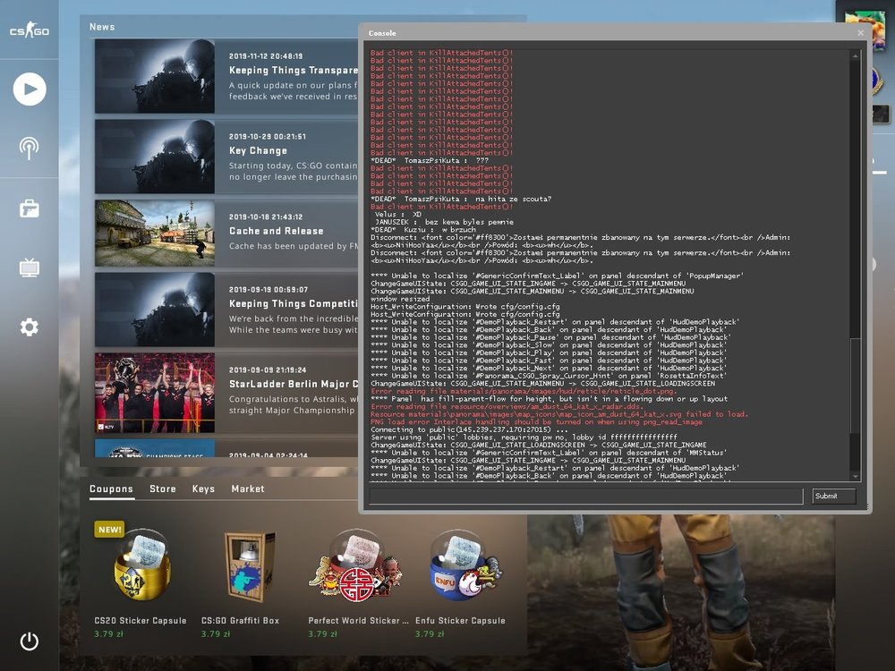Close the Console window

tap(860, 33)
